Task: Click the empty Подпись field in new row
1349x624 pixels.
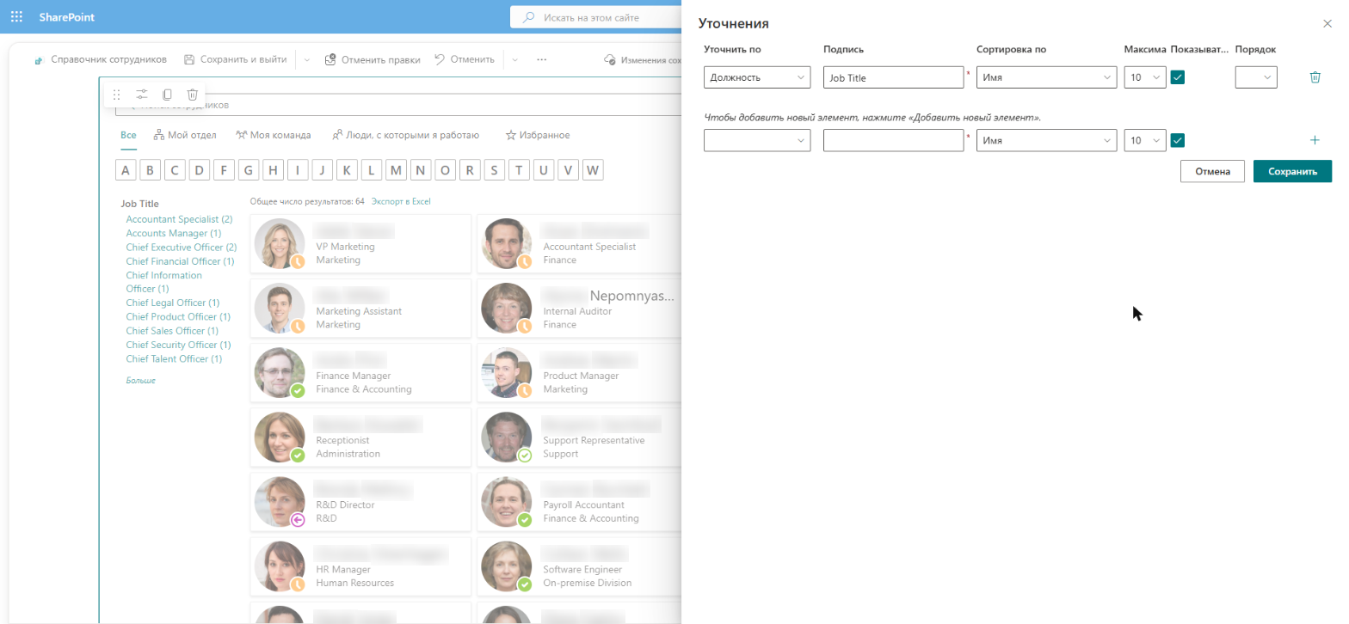Action: click(x=893, y=140)
